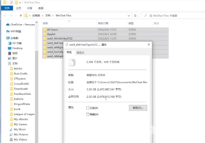Open the My Videos library folder

coord(20,140)
